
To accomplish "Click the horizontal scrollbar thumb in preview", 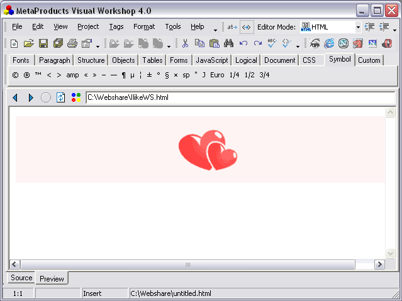I will pyautogui.click(x=187, y=265).
